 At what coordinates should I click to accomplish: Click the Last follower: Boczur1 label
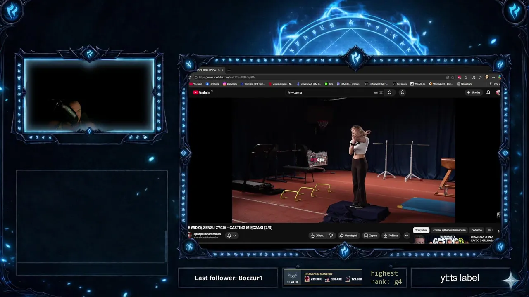pyautogui.click(x=229, y=278)
